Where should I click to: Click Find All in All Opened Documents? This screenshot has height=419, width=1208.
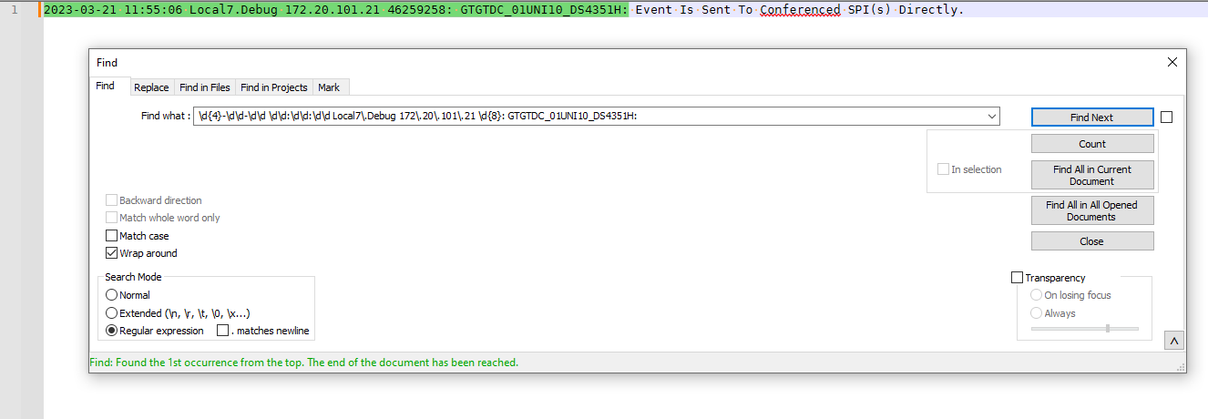1092,210
